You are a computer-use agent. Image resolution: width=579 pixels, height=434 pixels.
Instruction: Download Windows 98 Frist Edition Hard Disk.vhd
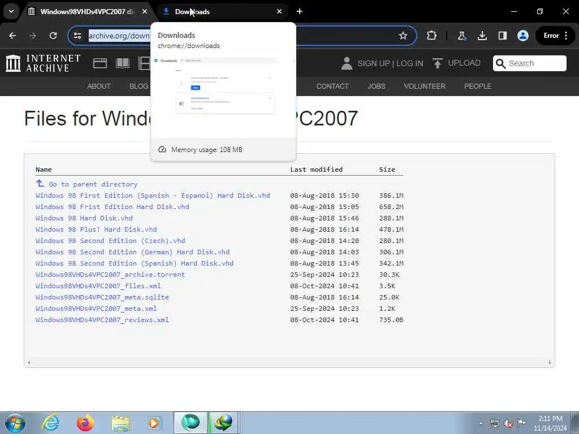(x=113, y=207)
